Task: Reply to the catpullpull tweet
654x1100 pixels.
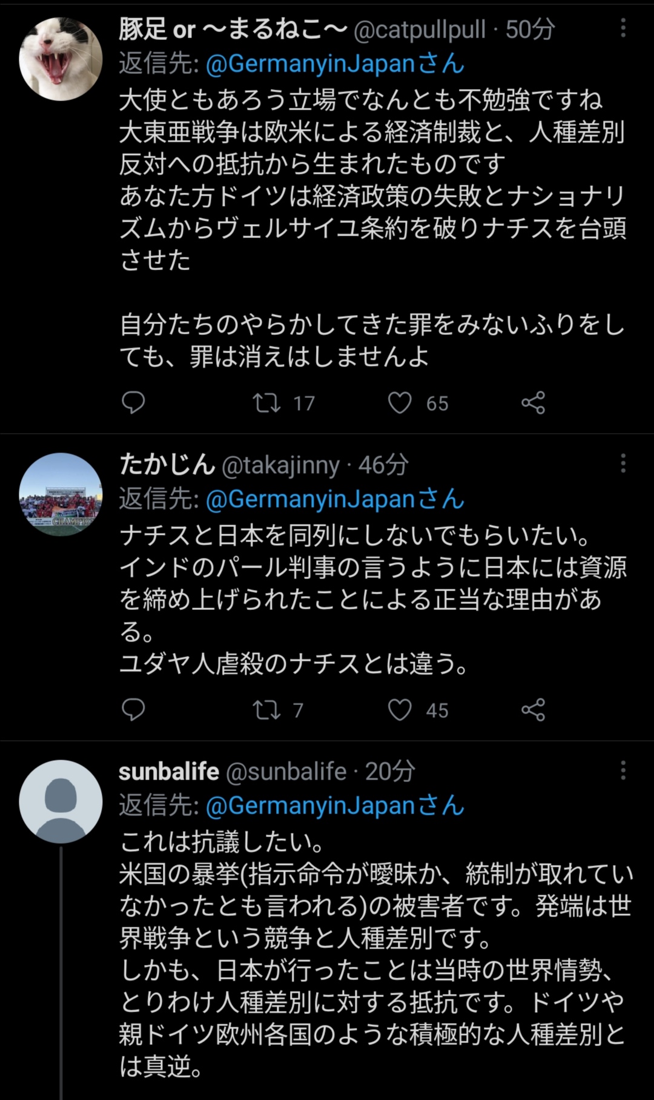Action: [x=133, y=403]
